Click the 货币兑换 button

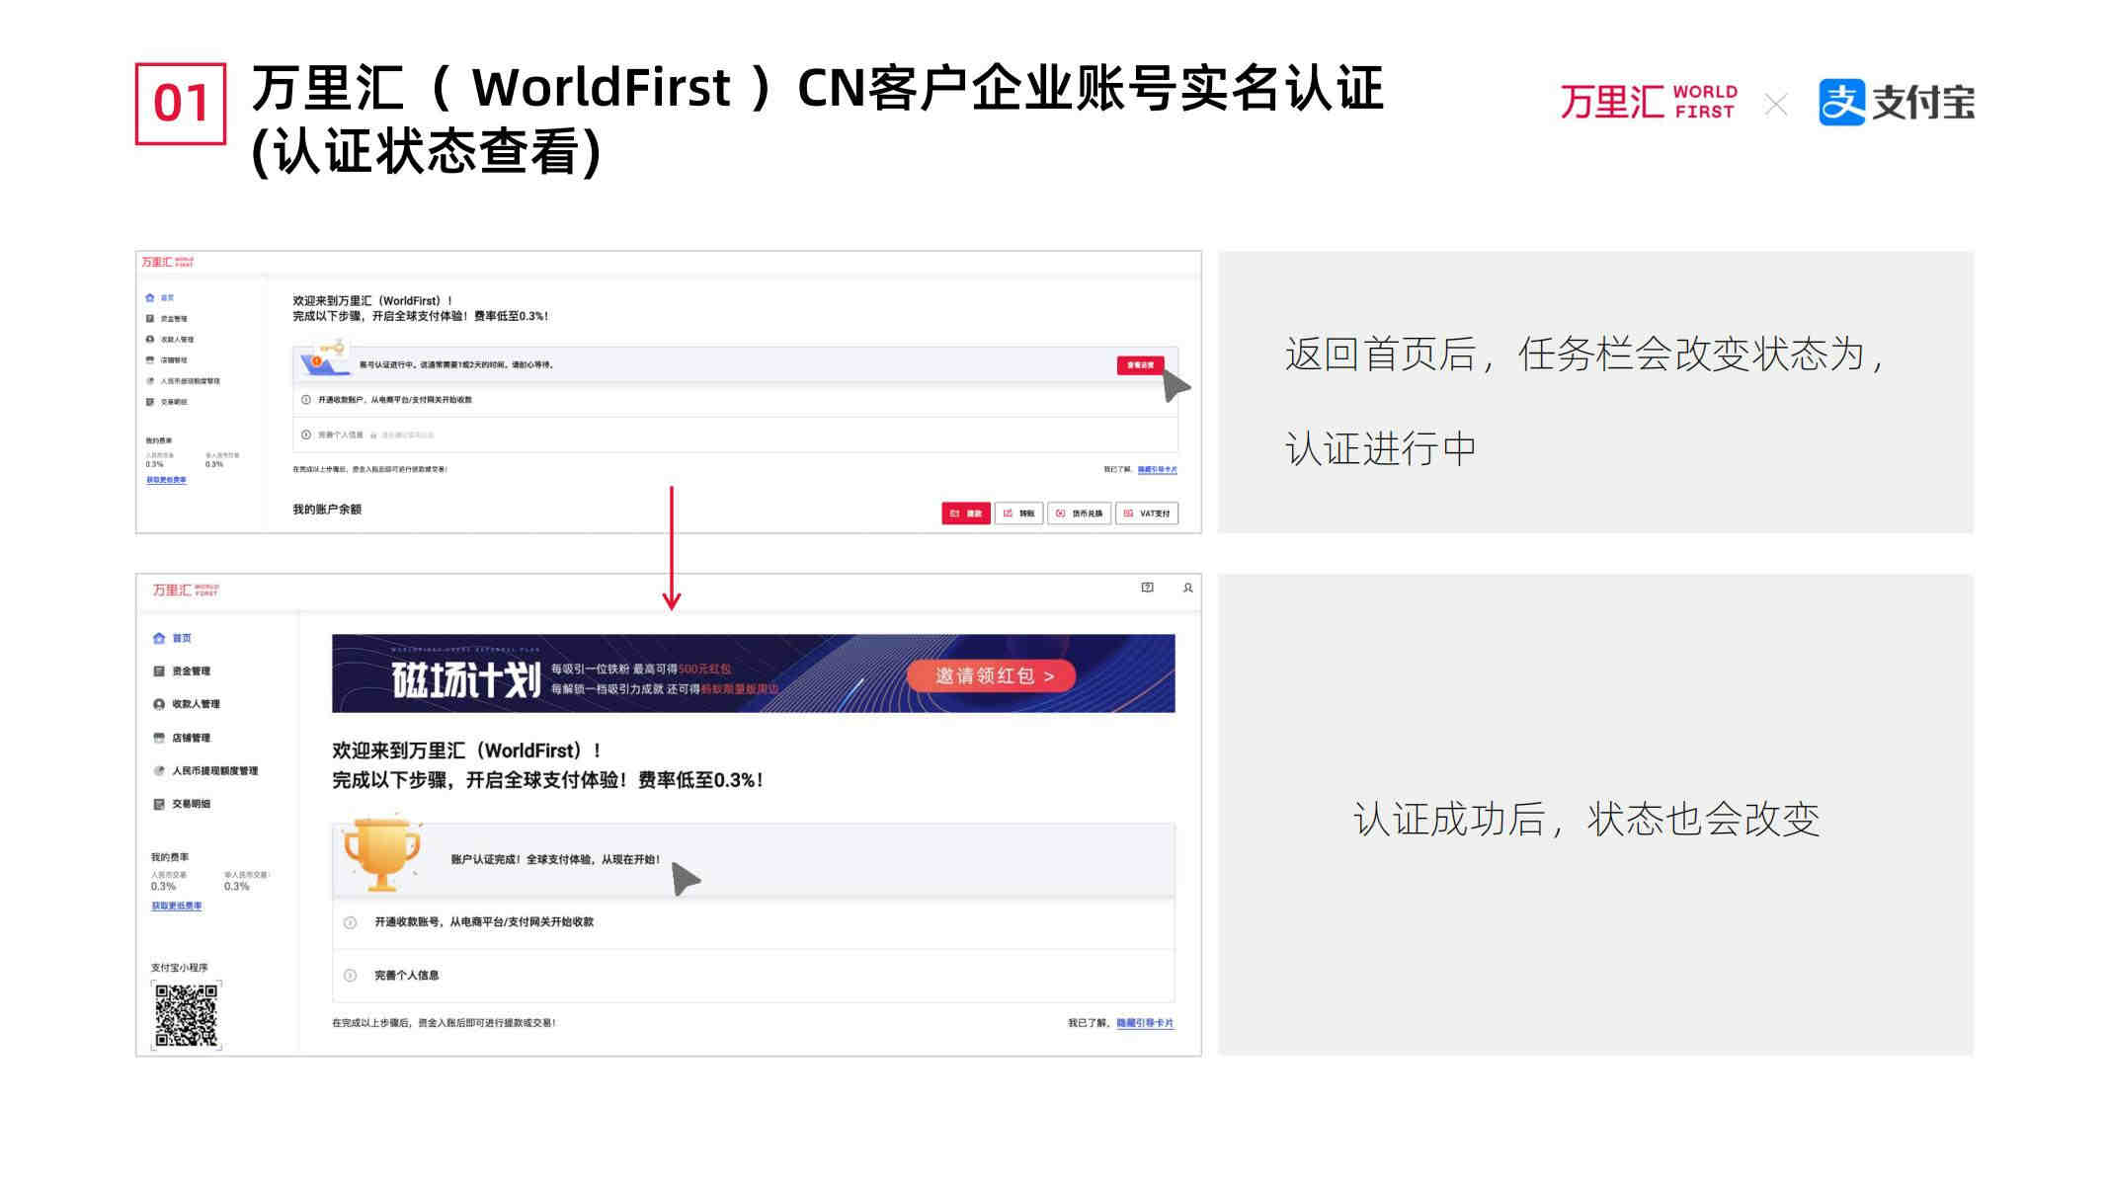(1079, 513)
